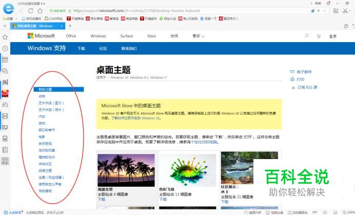Click the 个性化你的电脑 link
355x215 pixels.
coord(205,142)
